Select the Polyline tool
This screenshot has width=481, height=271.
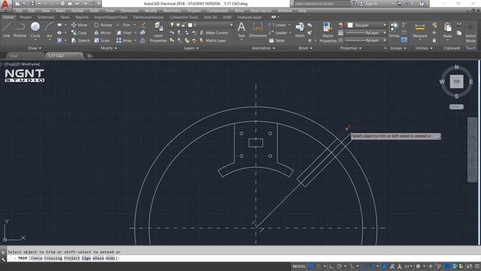(20, 30)
